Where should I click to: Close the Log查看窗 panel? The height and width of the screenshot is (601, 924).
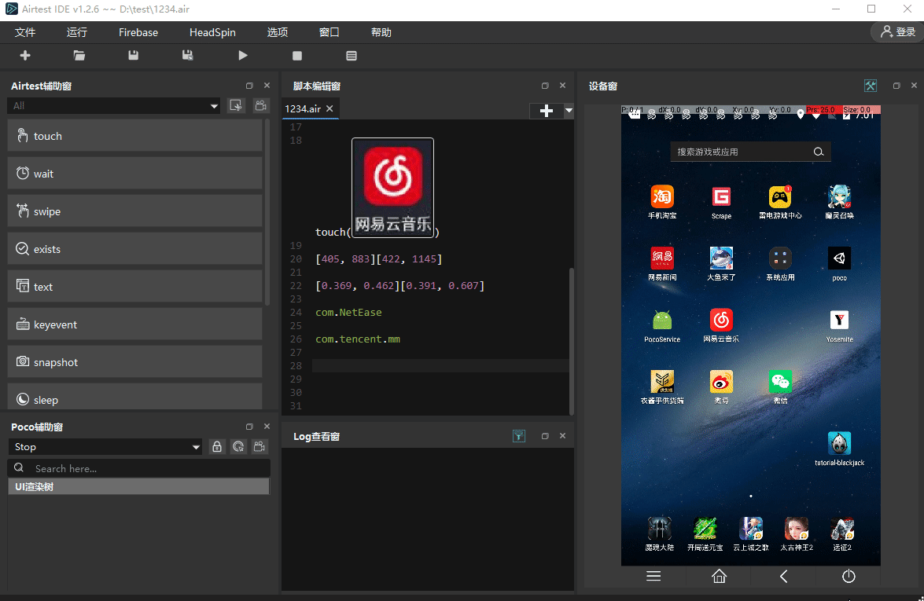[563, 435]
